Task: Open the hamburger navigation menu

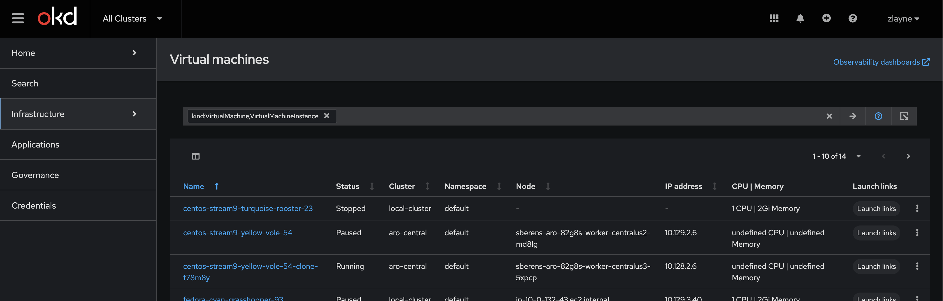Action: (x=17, y=18)
